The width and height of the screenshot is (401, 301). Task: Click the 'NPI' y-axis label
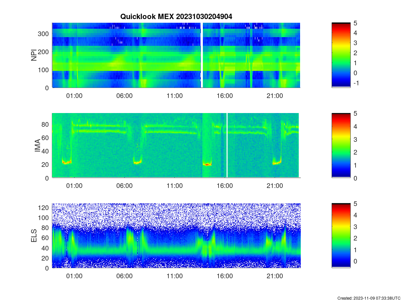click(34, 55)
